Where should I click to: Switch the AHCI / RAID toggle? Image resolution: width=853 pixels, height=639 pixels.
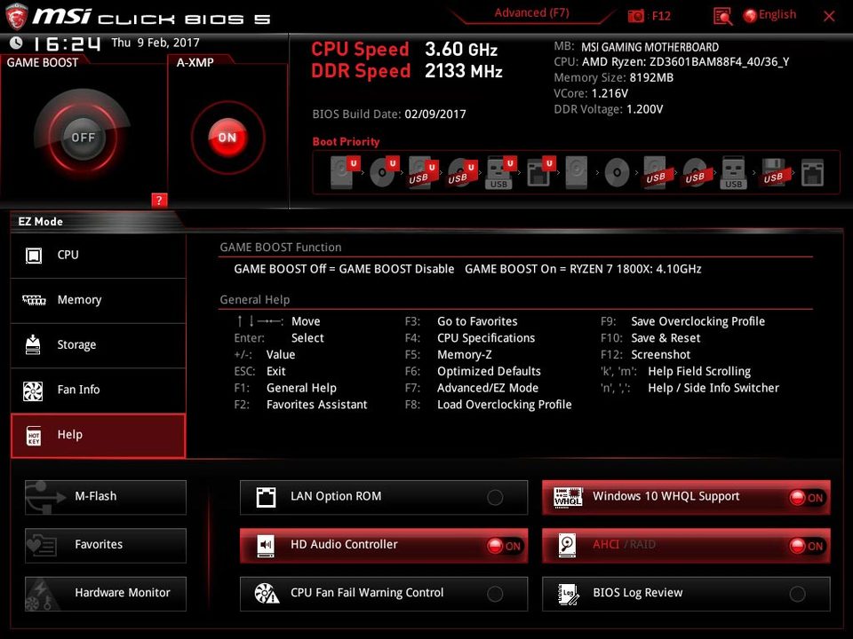click(x=686, y=545)
